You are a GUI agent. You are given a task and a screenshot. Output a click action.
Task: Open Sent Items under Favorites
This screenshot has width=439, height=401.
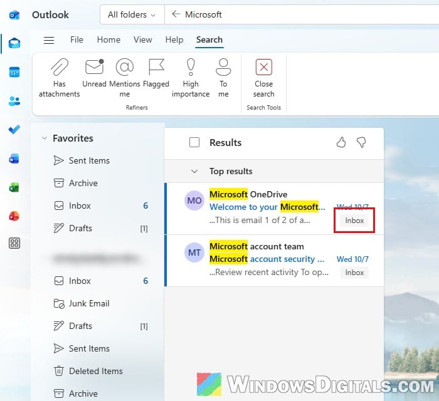98,160
